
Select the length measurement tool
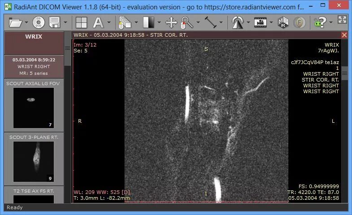tap(211, 22)
